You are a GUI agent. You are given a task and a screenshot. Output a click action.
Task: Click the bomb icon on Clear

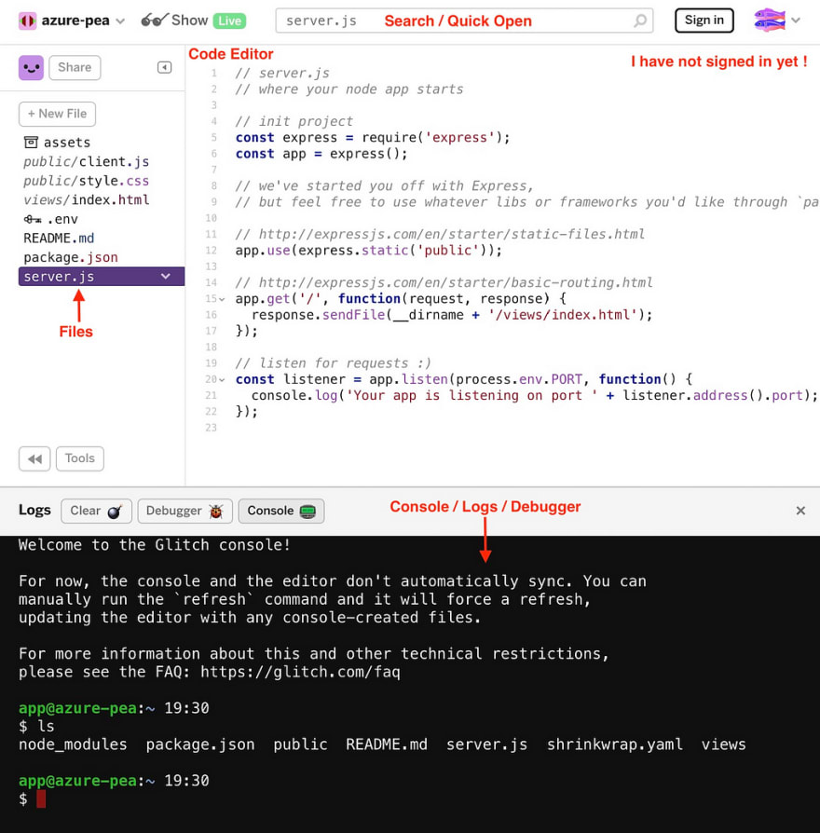pos(115,511)
